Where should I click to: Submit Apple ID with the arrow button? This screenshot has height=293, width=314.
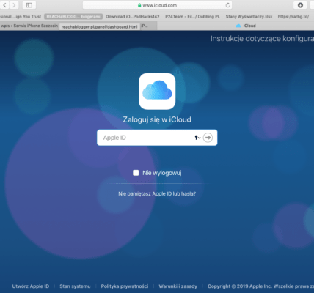208,138
